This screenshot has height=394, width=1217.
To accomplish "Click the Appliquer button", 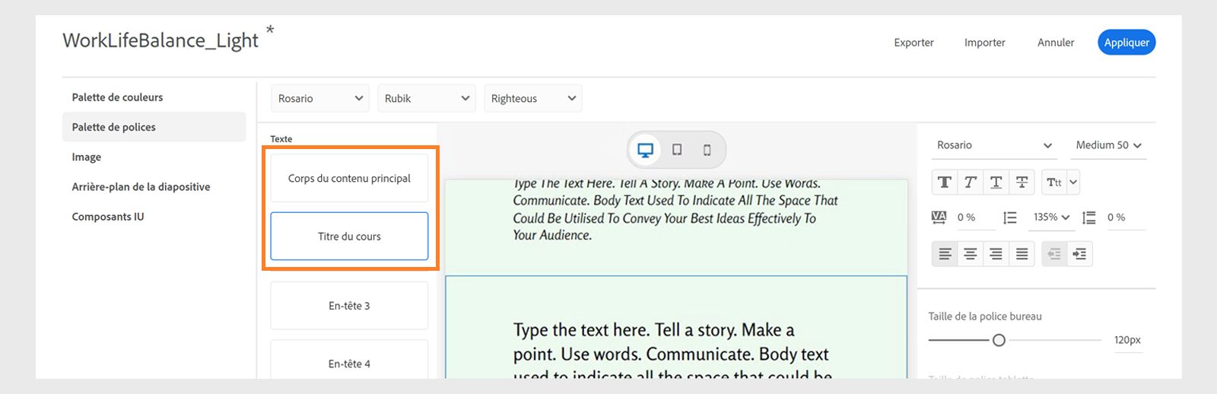I will [1126, 43].
